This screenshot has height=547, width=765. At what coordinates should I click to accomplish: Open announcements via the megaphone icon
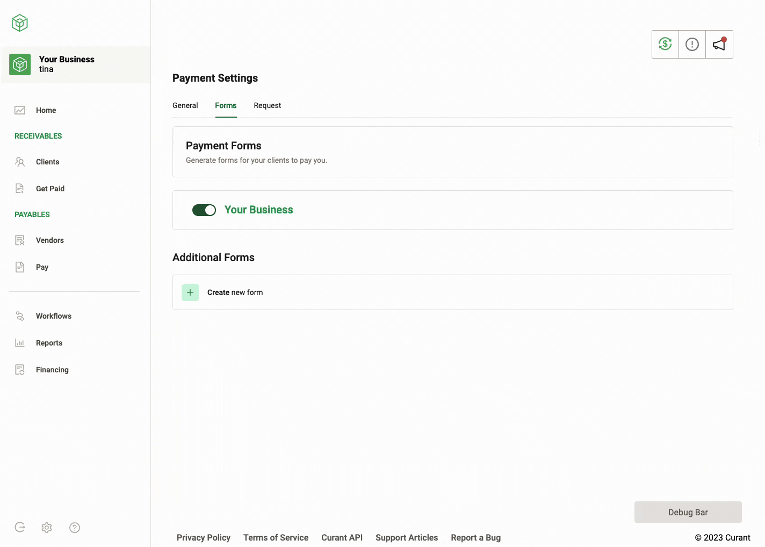coord(719,44)
